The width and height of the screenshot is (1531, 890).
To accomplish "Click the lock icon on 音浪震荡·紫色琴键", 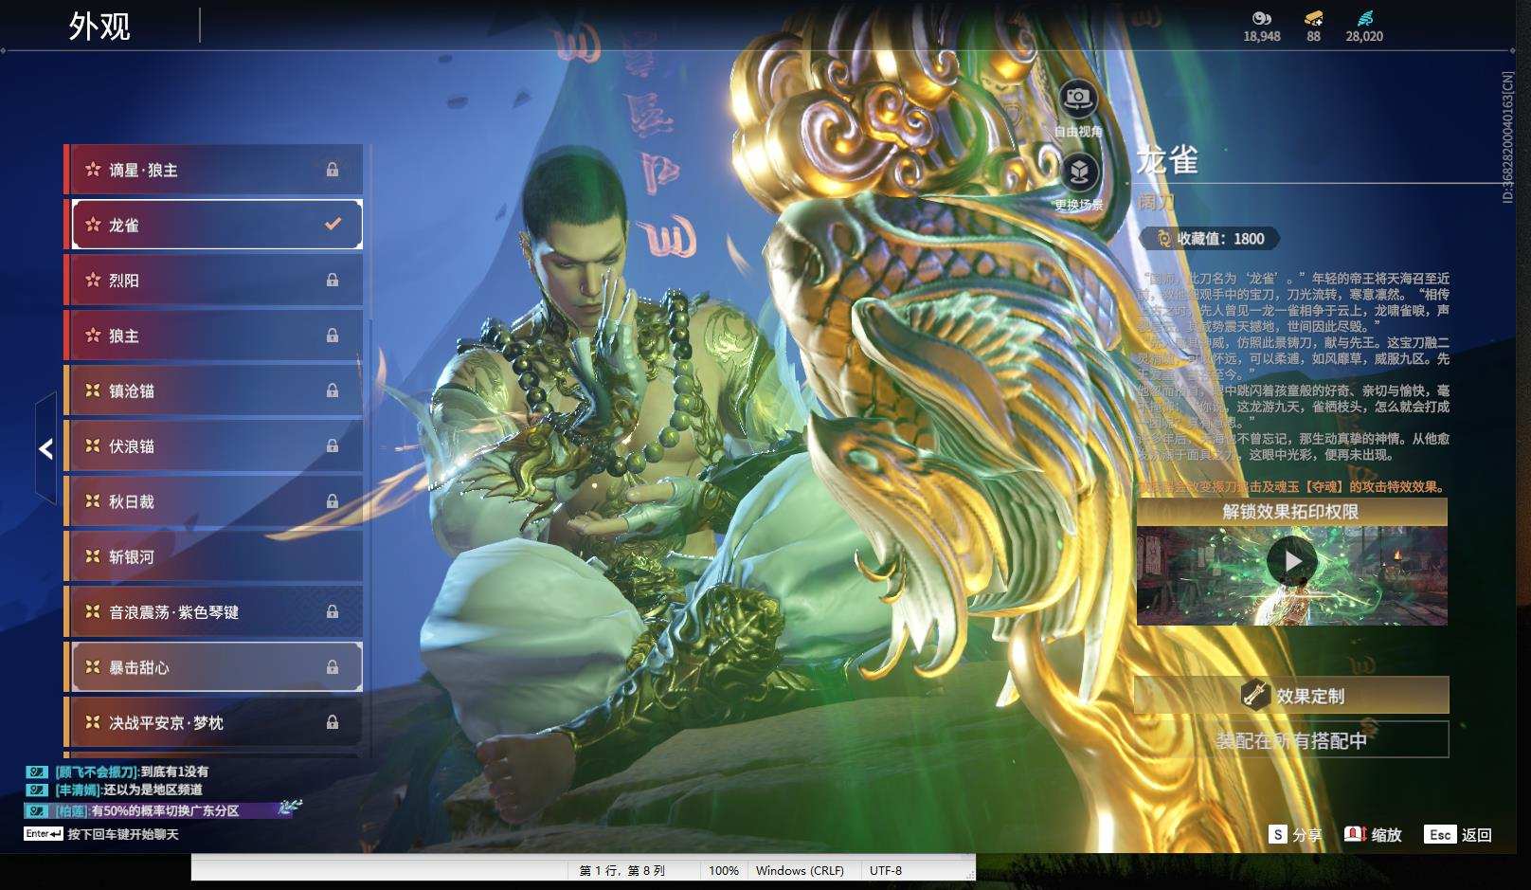I will pos(333,612).
